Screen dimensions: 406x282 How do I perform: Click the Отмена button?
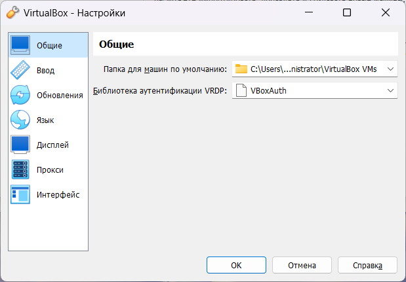[302, 265]
